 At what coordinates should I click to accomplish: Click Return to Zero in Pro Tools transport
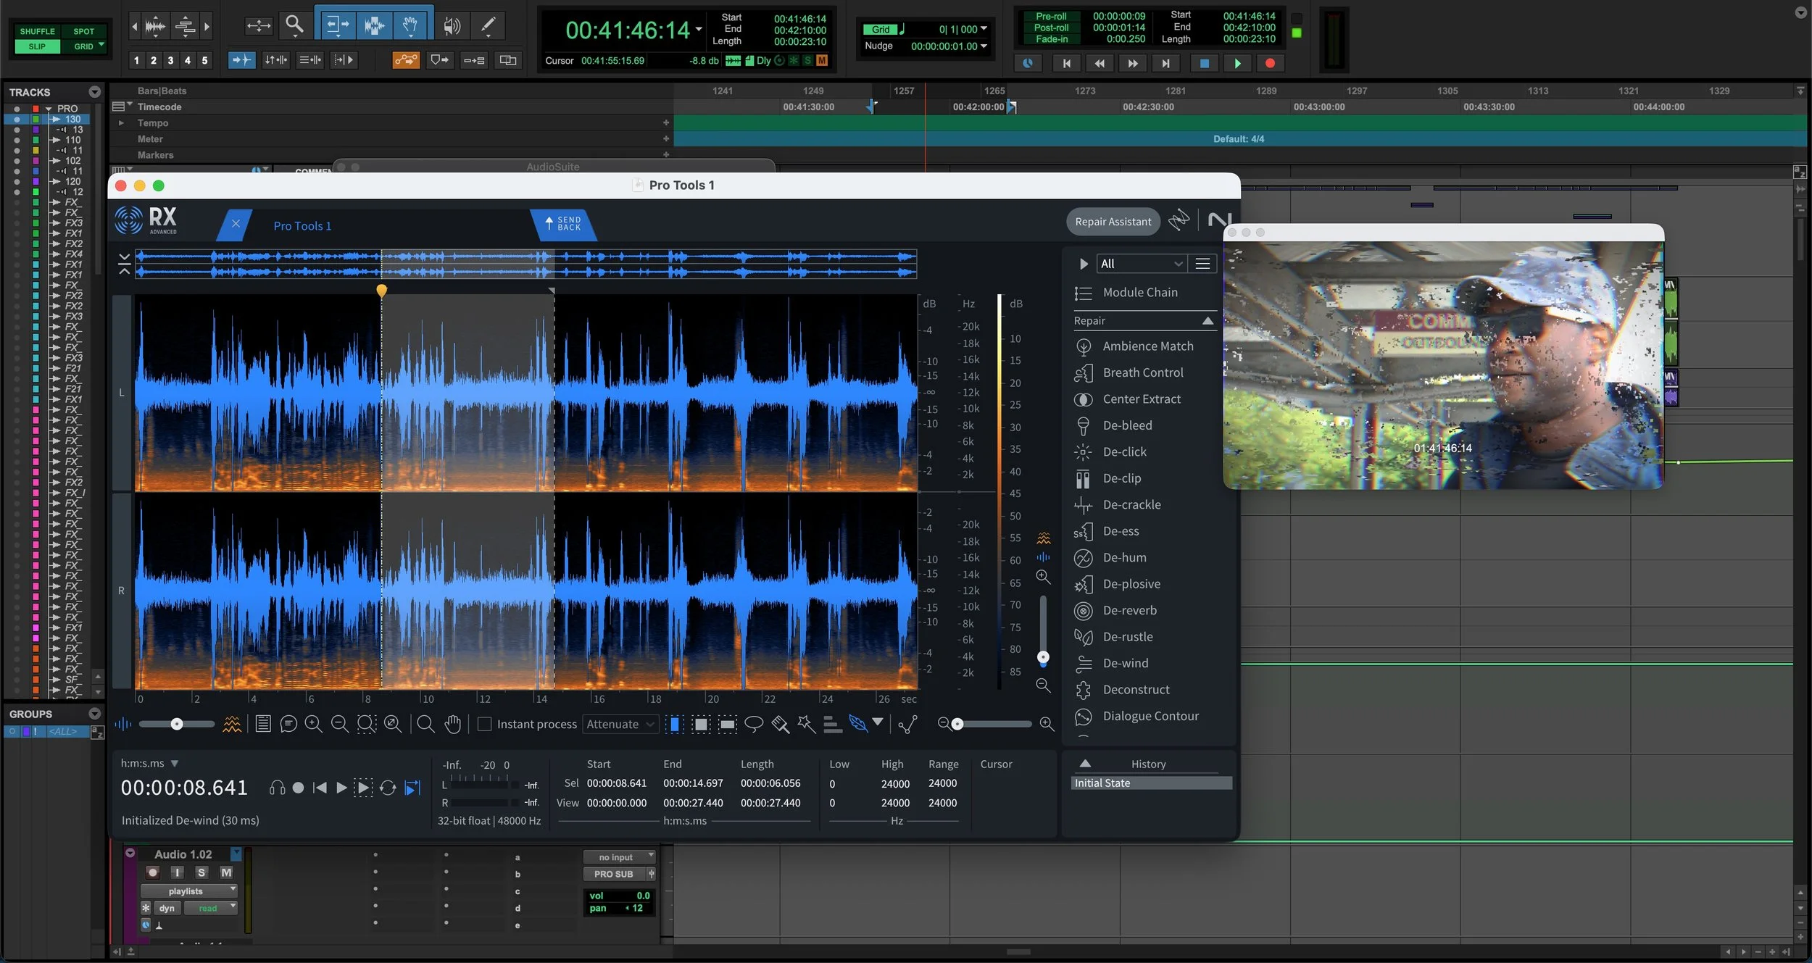(x=1066, y=64)
